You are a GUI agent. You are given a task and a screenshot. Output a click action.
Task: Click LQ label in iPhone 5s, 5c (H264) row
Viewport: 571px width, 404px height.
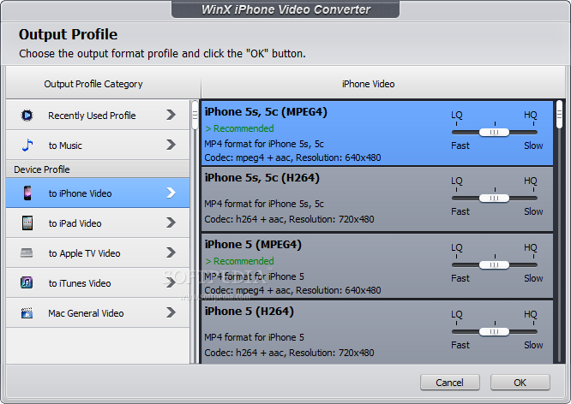(457, 181)
